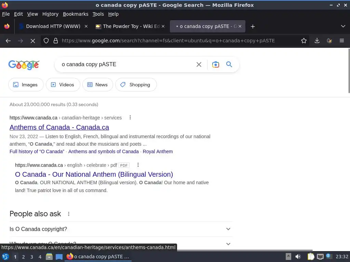The width and height of the screenshot is (350, 262).
Task: Open the History menu
Action: [50, 14]
